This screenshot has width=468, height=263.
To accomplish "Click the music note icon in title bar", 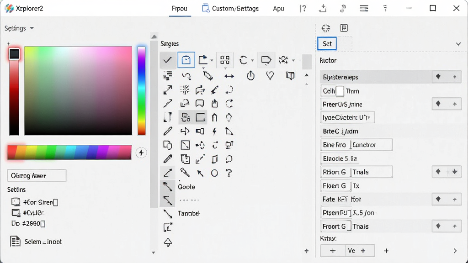I will 343,8.
